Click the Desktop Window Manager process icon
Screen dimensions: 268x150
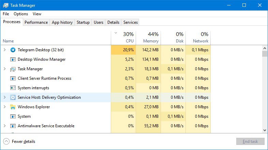[13, 59]
